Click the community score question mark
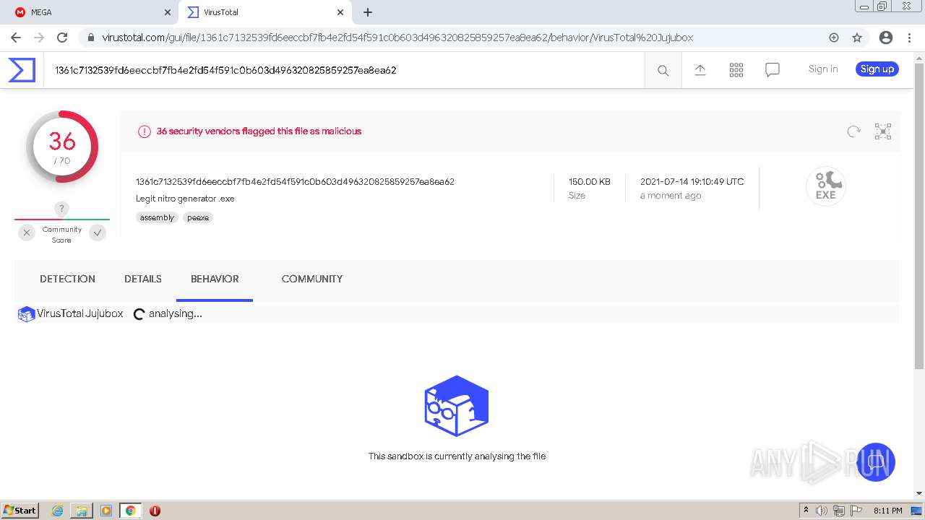Viewport: 925px width, 520px height. (61, 209)
